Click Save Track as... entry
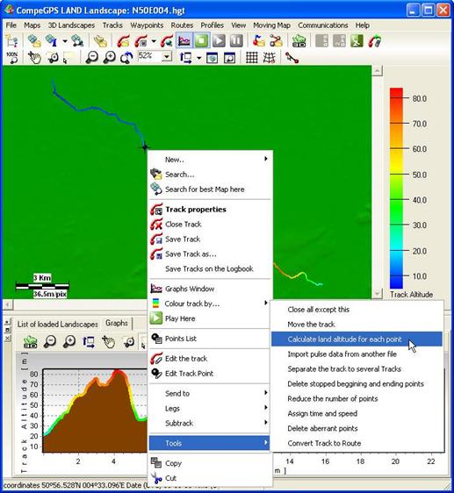This screenshot has height=493, width=454. click(x=210, y=254)
